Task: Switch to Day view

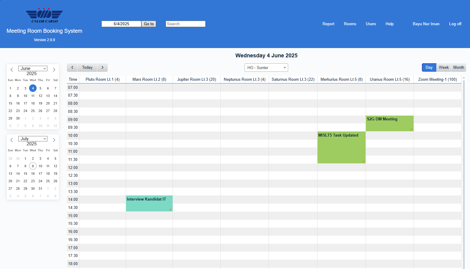Action: click(x=429, y=68)
